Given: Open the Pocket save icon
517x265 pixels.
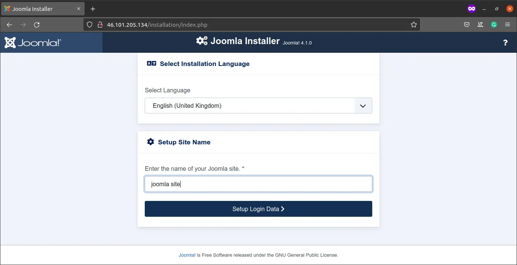Looking at the screenshot, I should [x=467, y=25].
